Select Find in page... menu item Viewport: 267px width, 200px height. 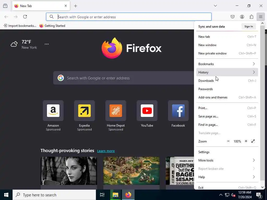click(227, 125)
